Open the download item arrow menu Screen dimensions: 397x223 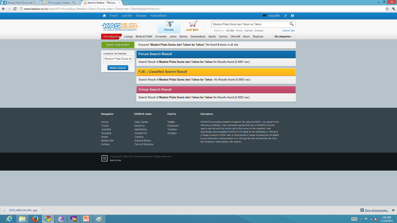[42, 210]
